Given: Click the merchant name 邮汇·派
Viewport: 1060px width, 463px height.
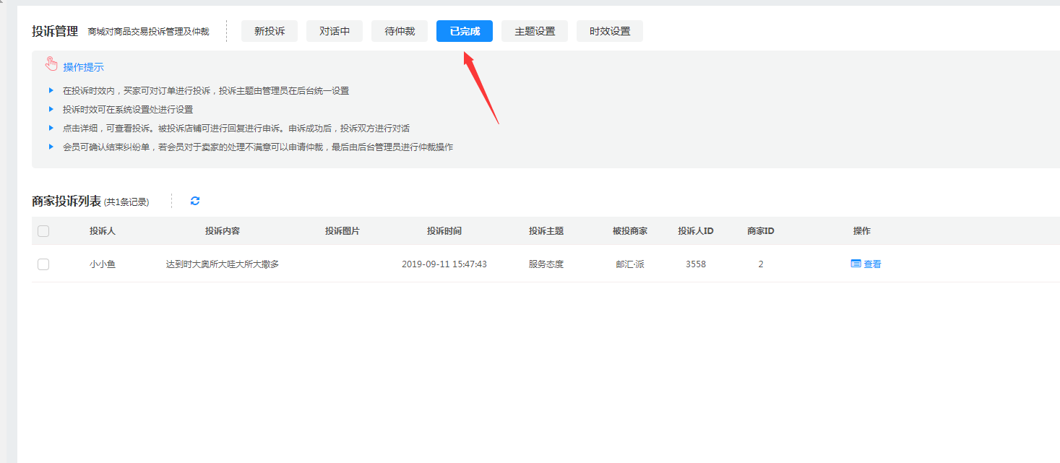Looking at the screenshot, I should pos(630,264).
